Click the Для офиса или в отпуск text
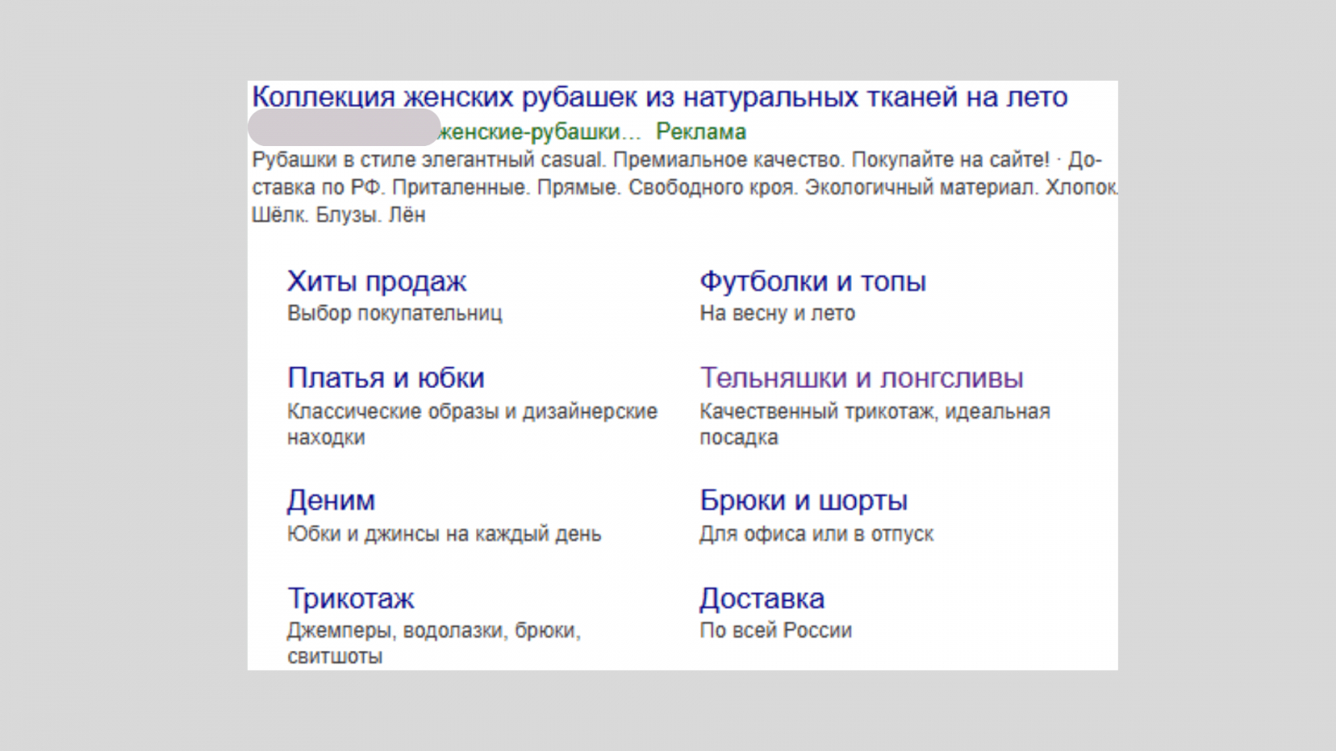 [817, 534]
